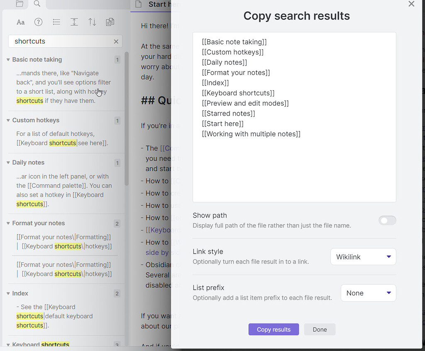Open the List prefix dropdown showing None

pos(368,293)
